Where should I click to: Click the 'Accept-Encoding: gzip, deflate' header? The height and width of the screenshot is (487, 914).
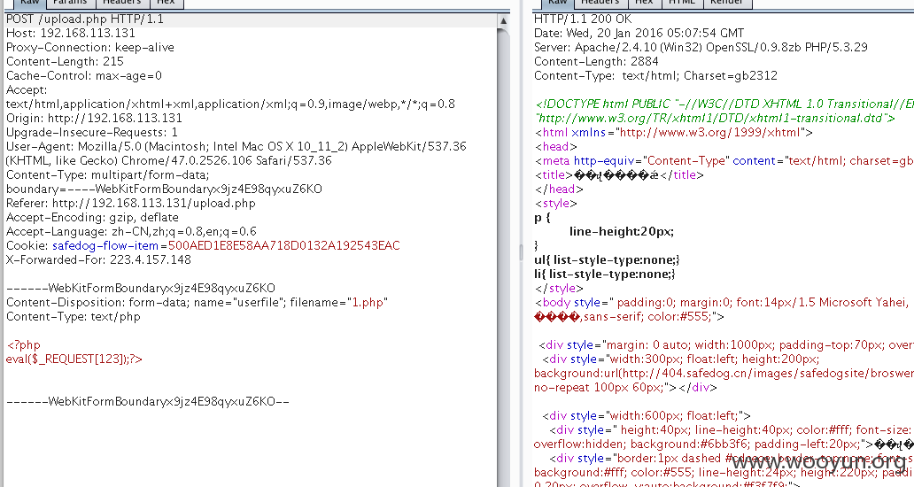[x=92, y=217]
